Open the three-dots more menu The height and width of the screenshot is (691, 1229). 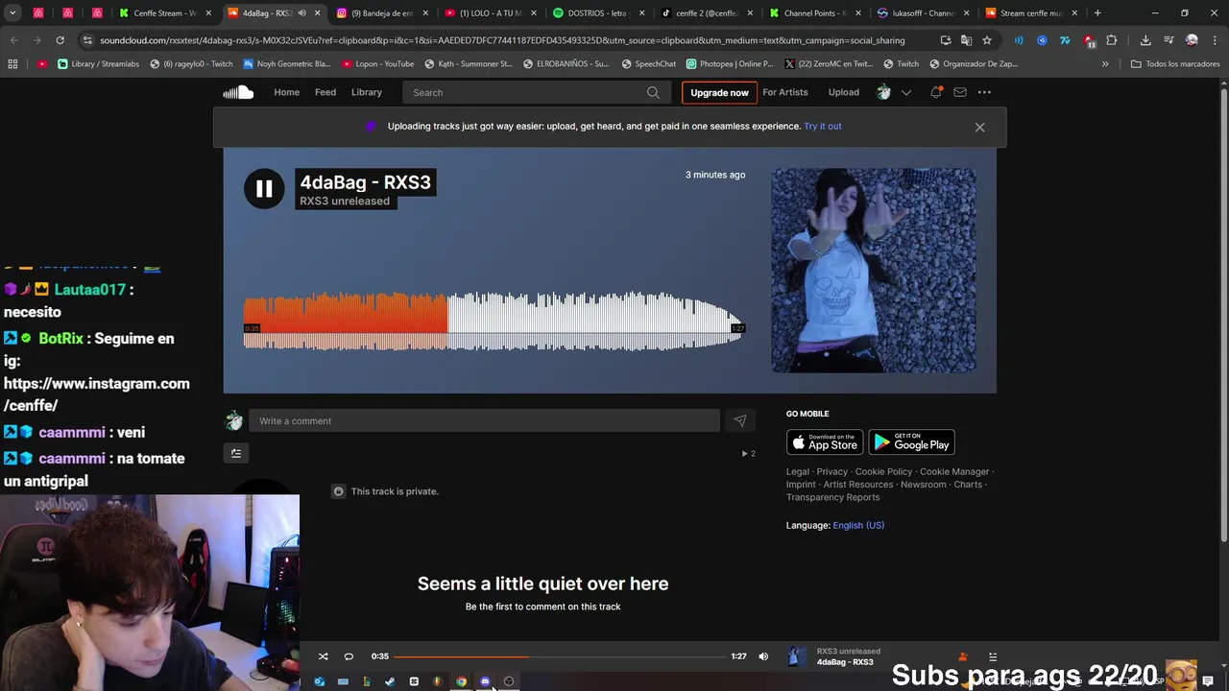984,92
